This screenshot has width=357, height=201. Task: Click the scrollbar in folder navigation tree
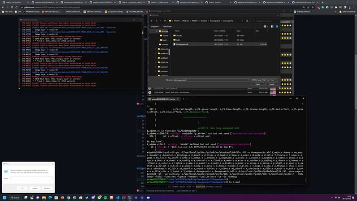point(169,52)
